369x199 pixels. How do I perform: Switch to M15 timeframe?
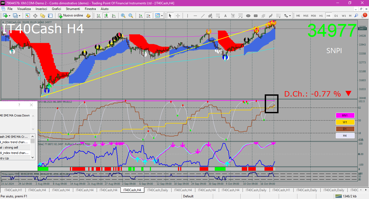[306, 16]
